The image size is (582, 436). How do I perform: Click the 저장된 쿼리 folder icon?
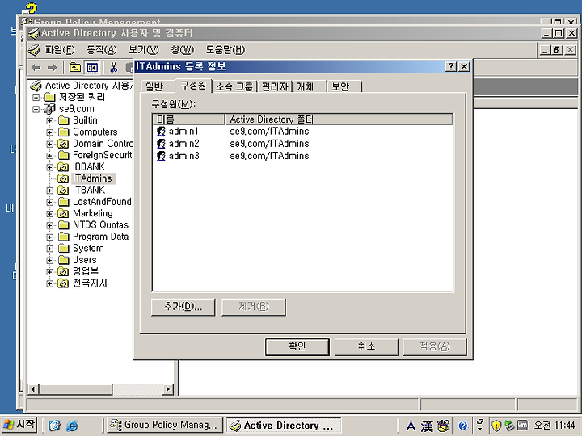click(50, 98)
